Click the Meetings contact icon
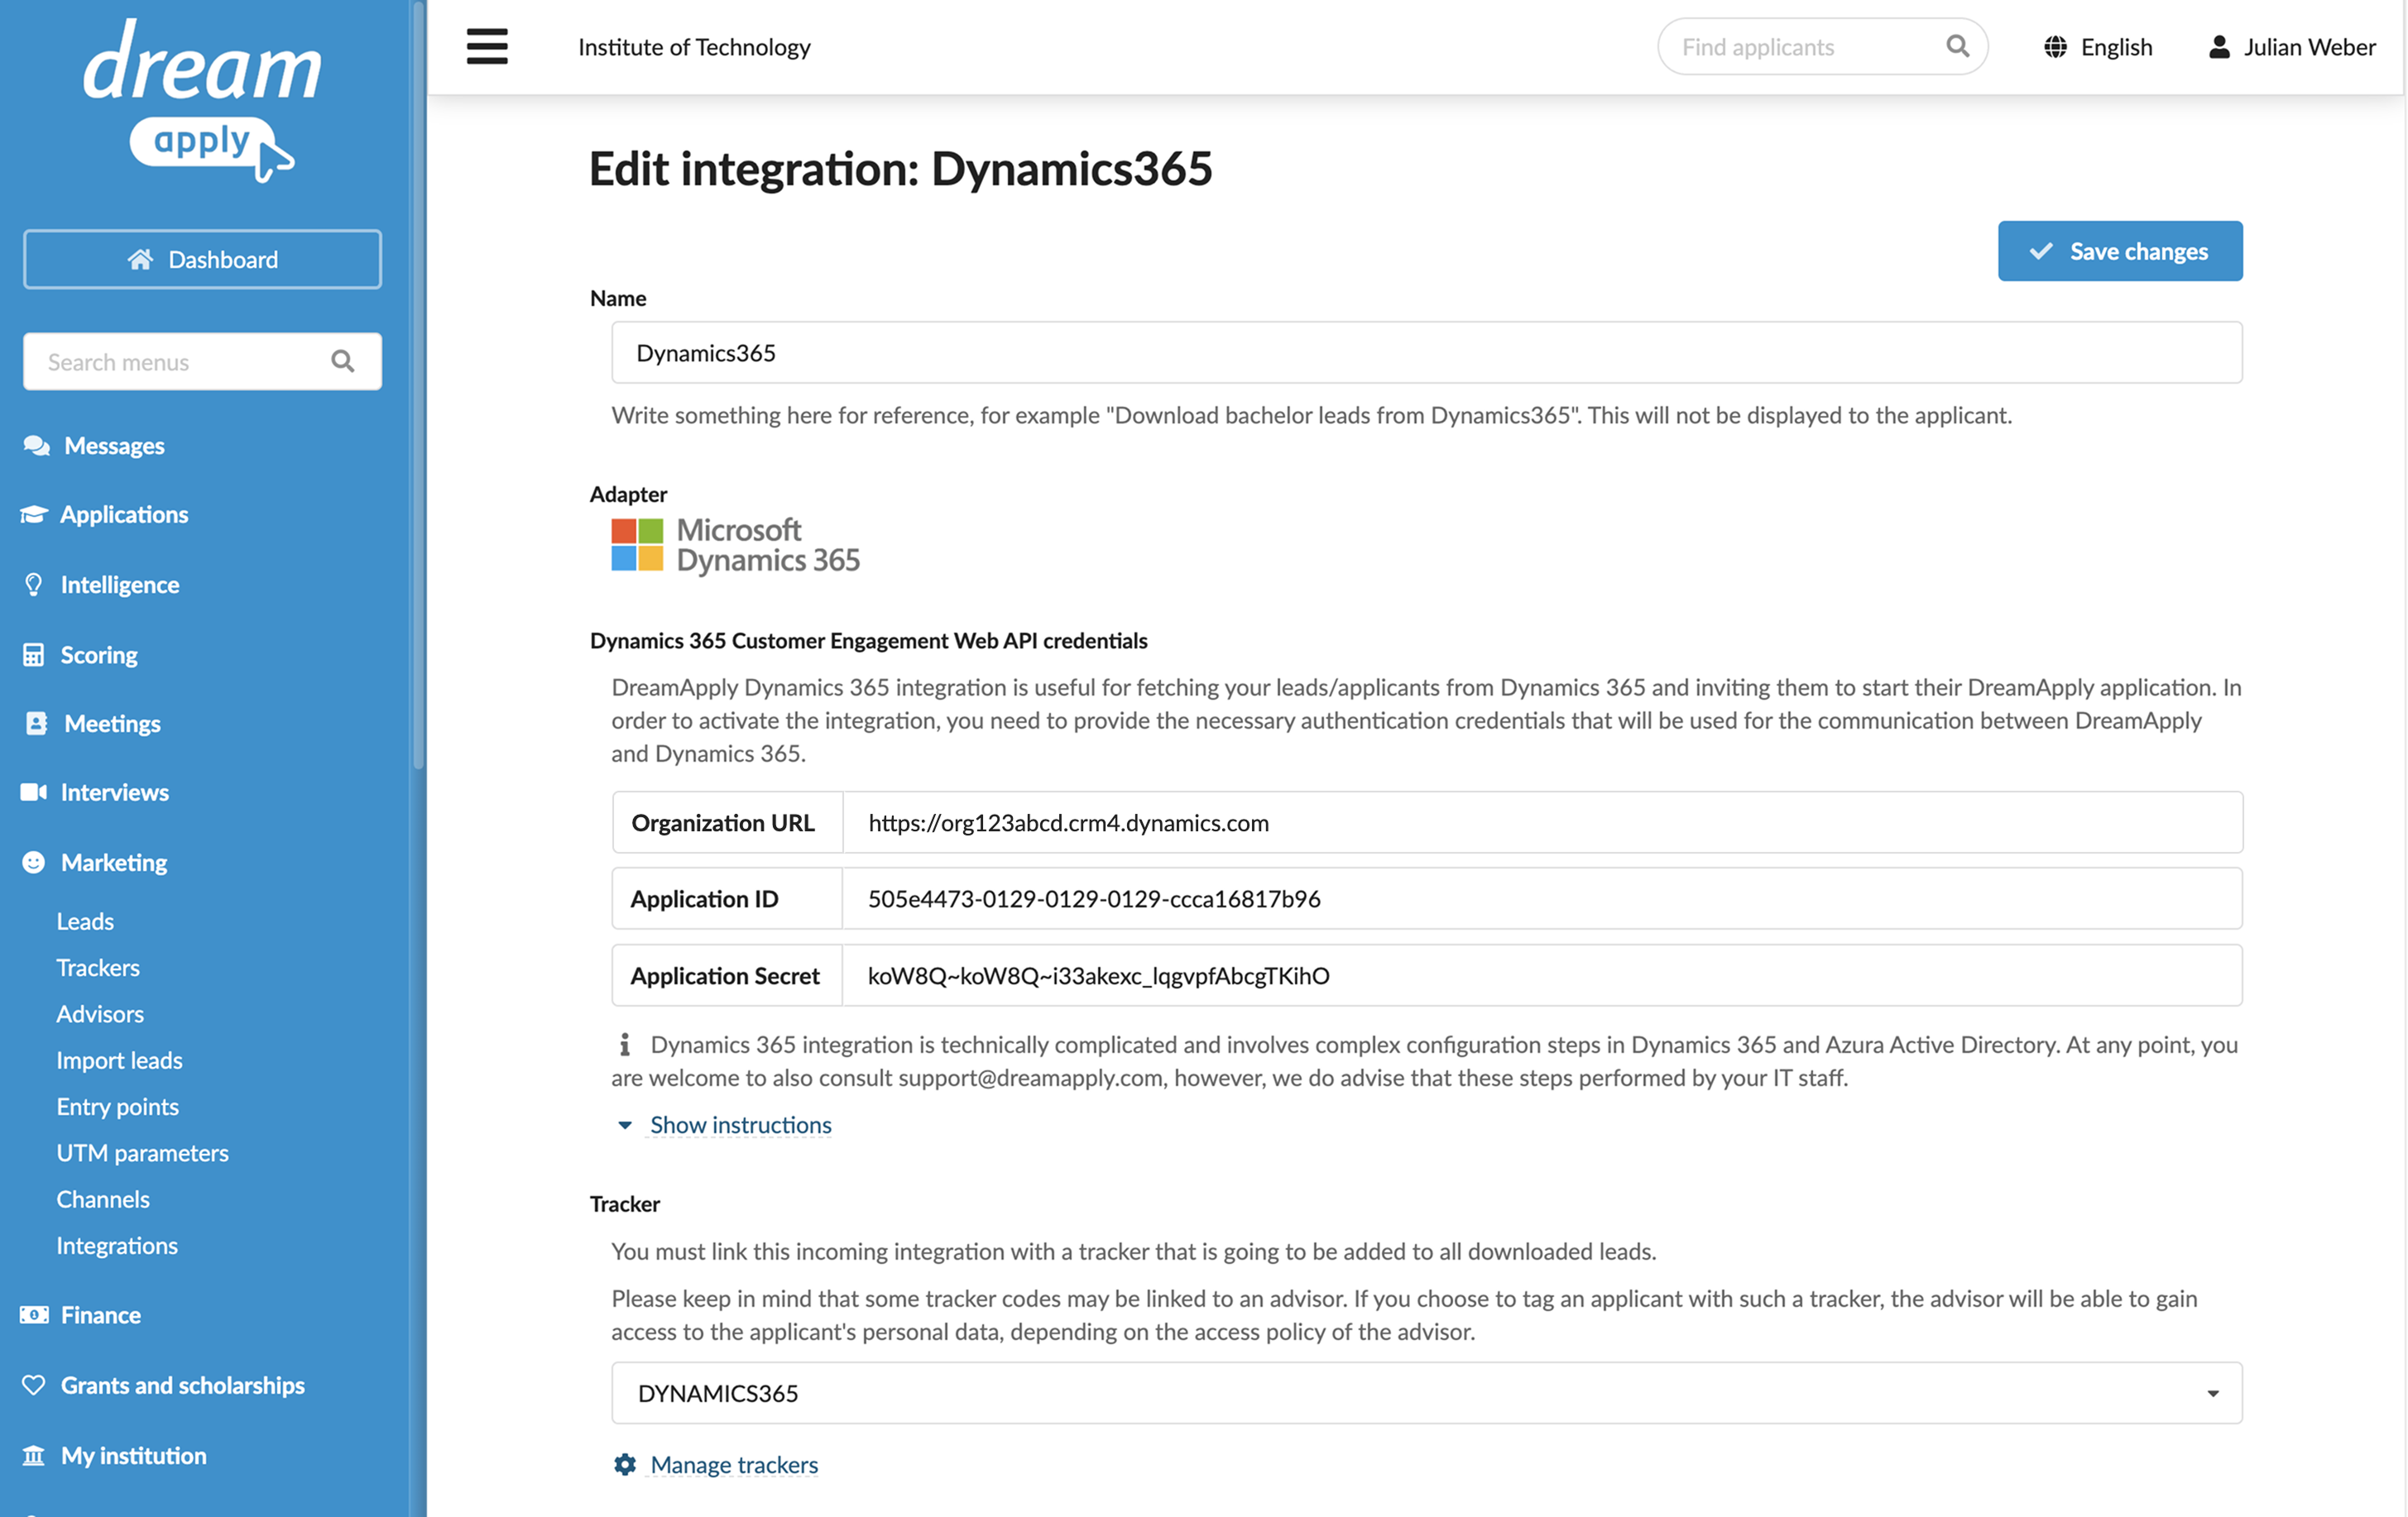This screenshot has width=2408, height=1517. tap(36, 724)
